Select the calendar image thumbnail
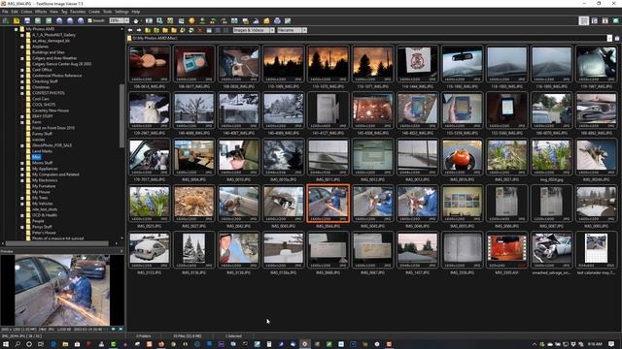The width and height of the screenshot is (622, 349). pos(596,250)
